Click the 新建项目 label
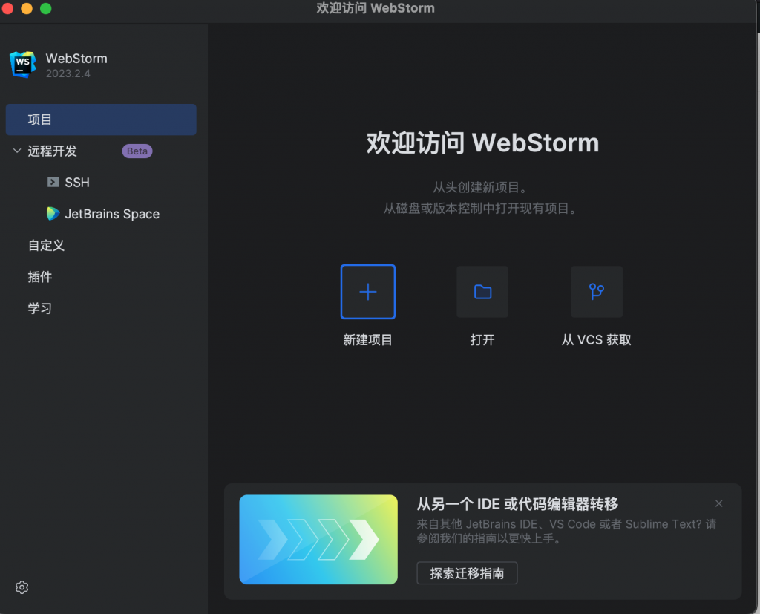Screen dimensions: 760x614 367,339
